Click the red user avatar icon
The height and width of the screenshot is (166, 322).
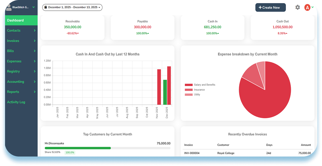tap(307, 7)
